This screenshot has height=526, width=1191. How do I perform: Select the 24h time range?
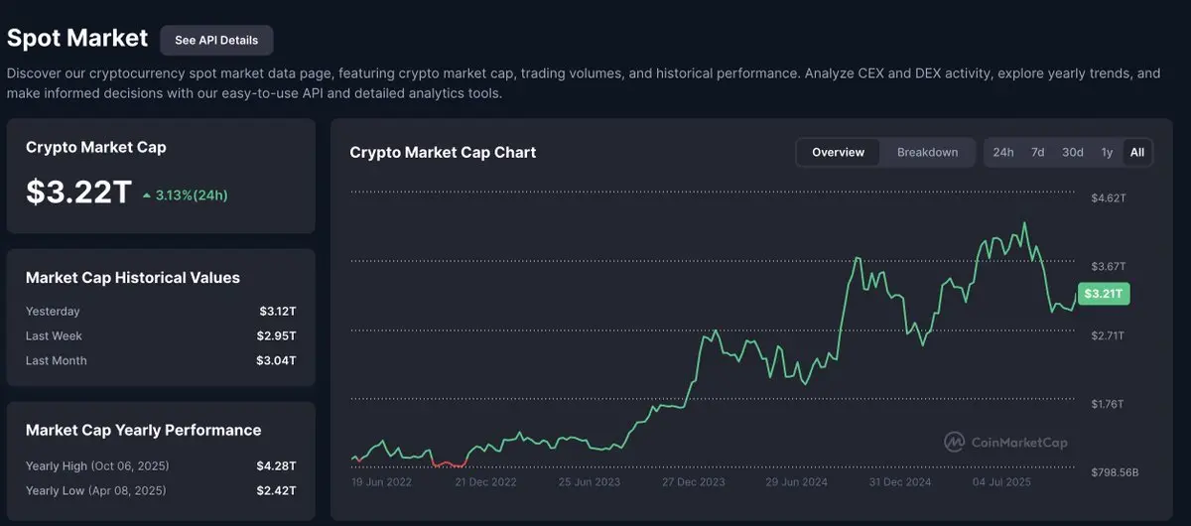[x=1003, y=152]
